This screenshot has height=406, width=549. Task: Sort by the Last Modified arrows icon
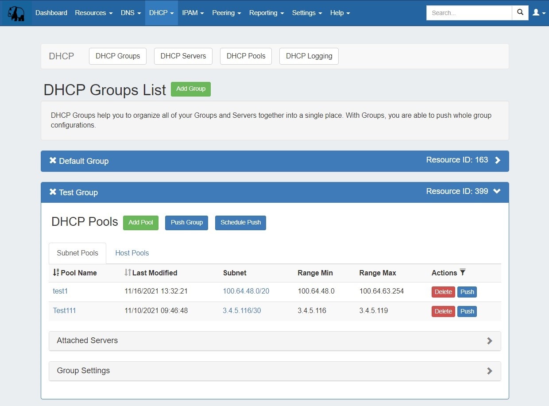point(128,273)
